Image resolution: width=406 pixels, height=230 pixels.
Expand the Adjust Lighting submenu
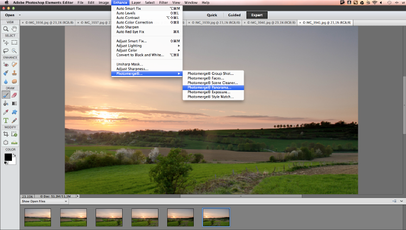coord(147,46)
